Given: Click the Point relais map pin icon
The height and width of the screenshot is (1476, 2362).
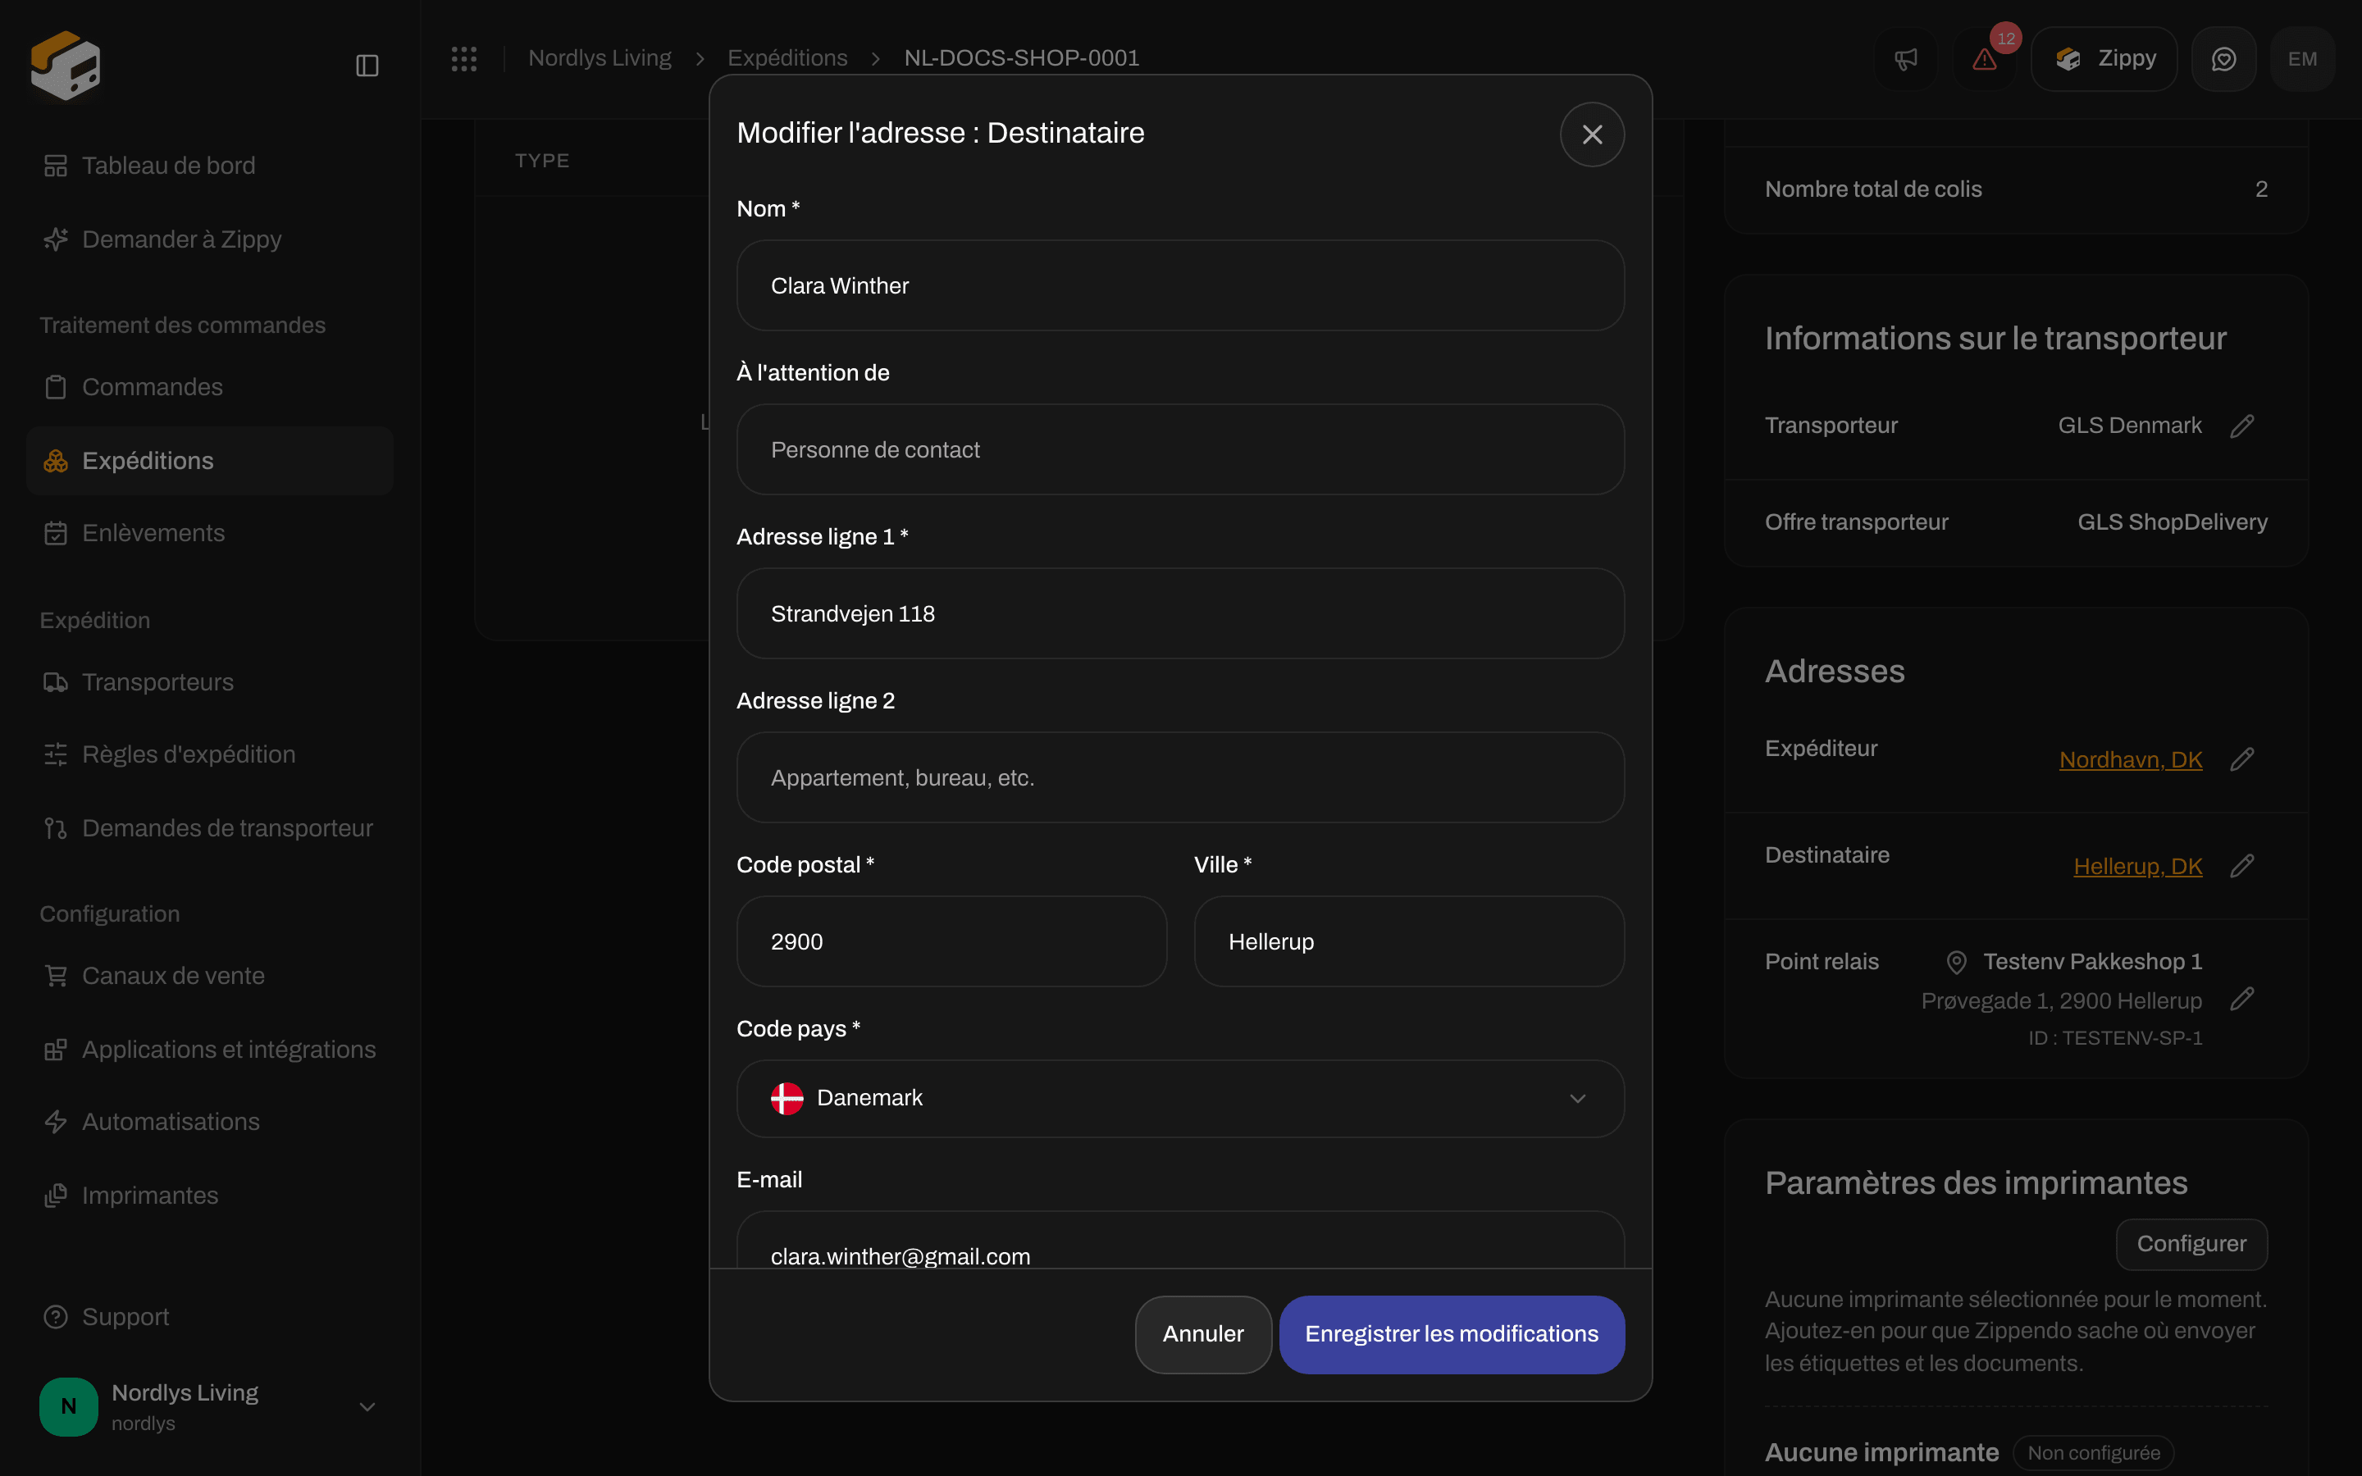Looking at the screenshot, I should (1956, 963).
